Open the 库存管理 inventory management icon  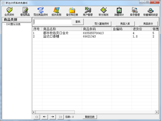[x=134, y=11]
